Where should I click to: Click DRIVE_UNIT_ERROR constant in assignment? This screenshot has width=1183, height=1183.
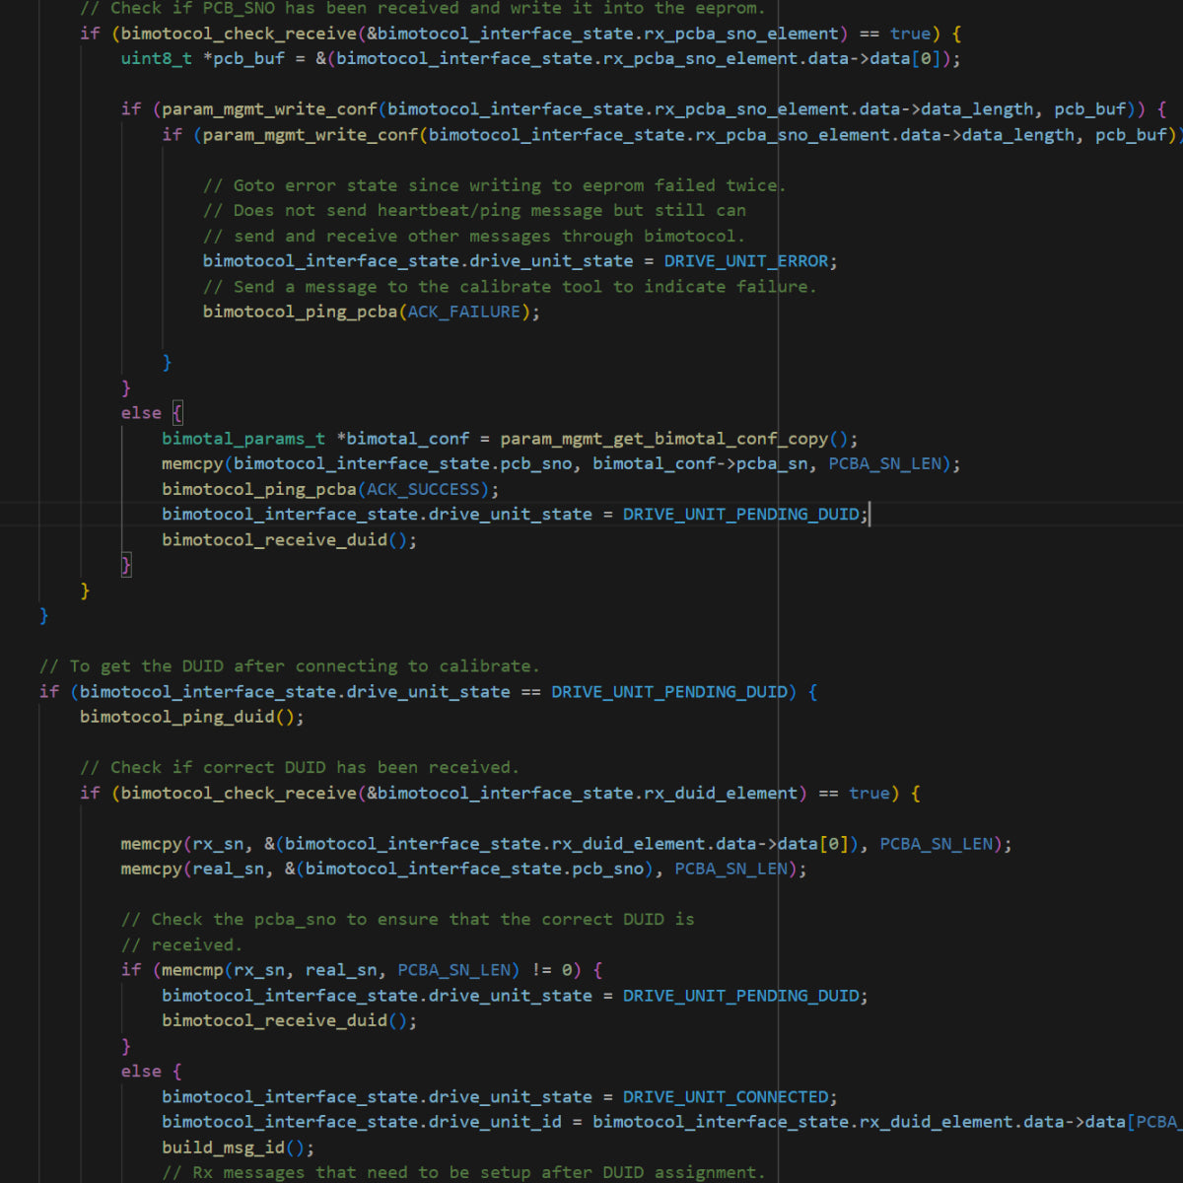746,261
